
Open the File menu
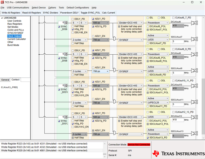click(x=2, y=8)
